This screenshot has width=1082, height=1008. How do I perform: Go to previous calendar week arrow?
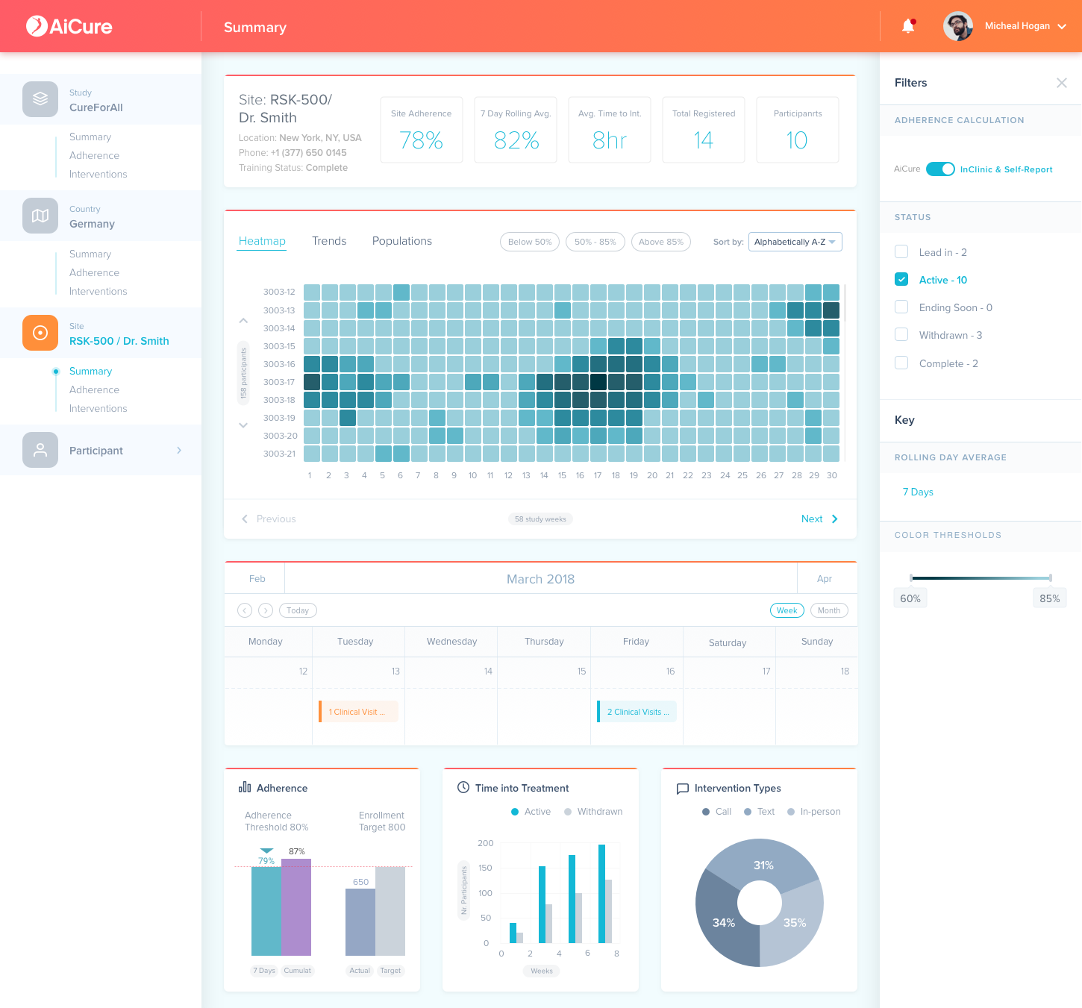pyautogui.click(x=245, y=610)
